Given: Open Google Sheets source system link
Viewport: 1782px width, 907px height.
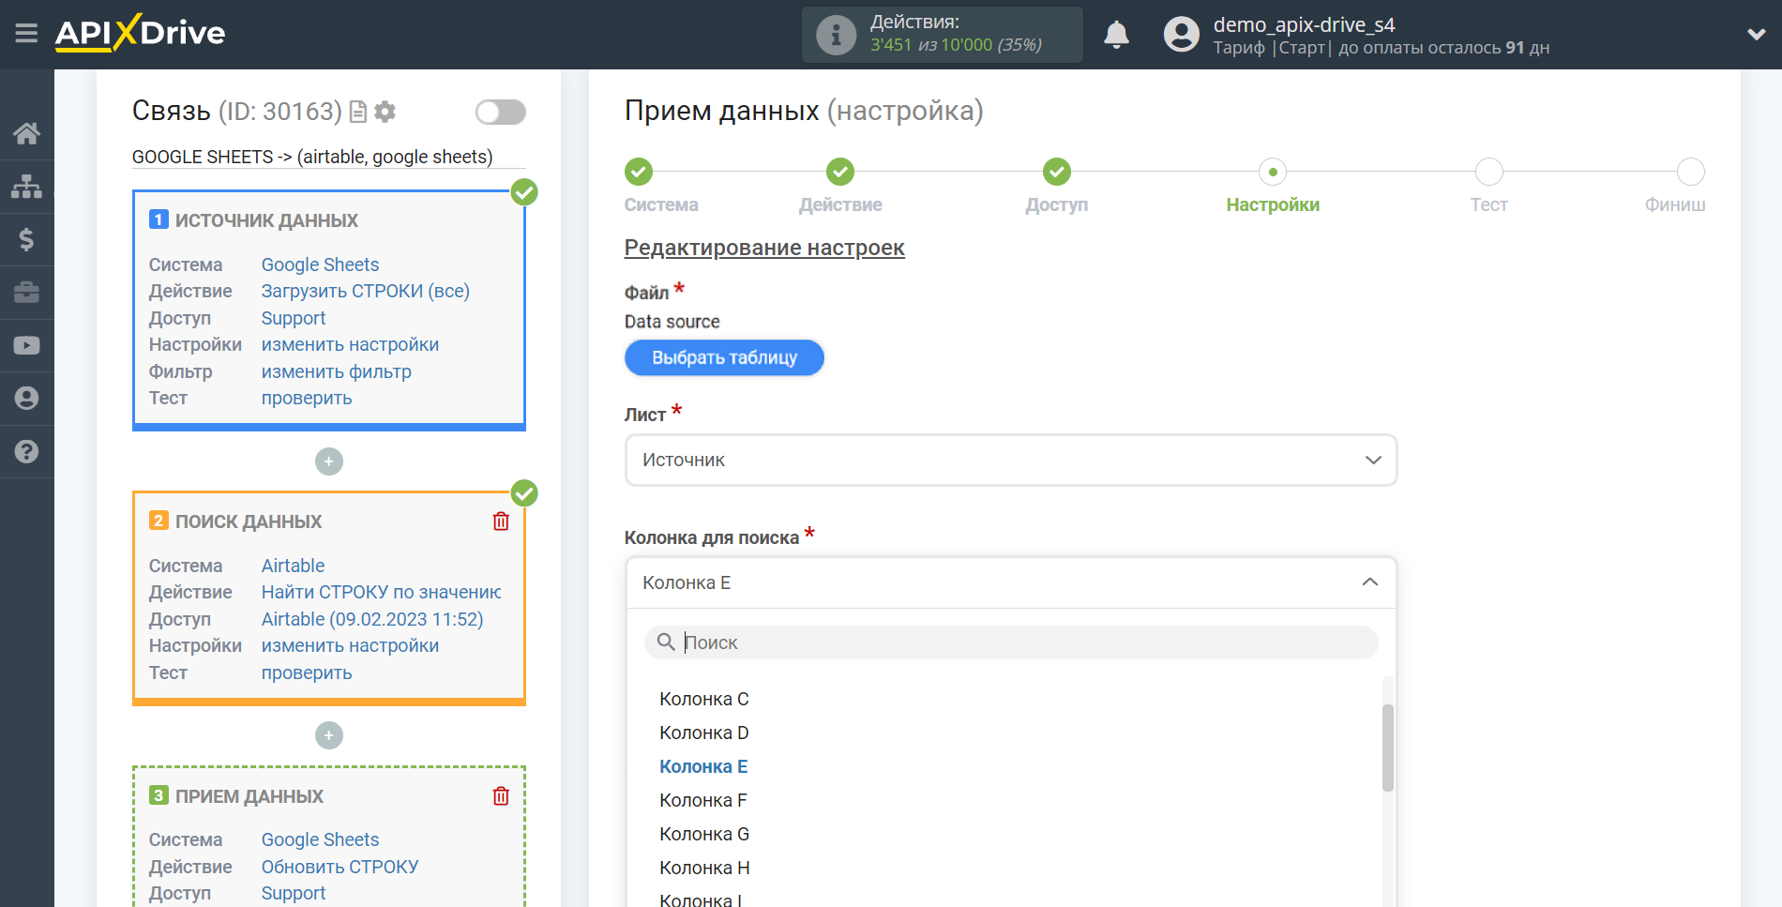Looking at the screenshot, I should pos(320,265).
